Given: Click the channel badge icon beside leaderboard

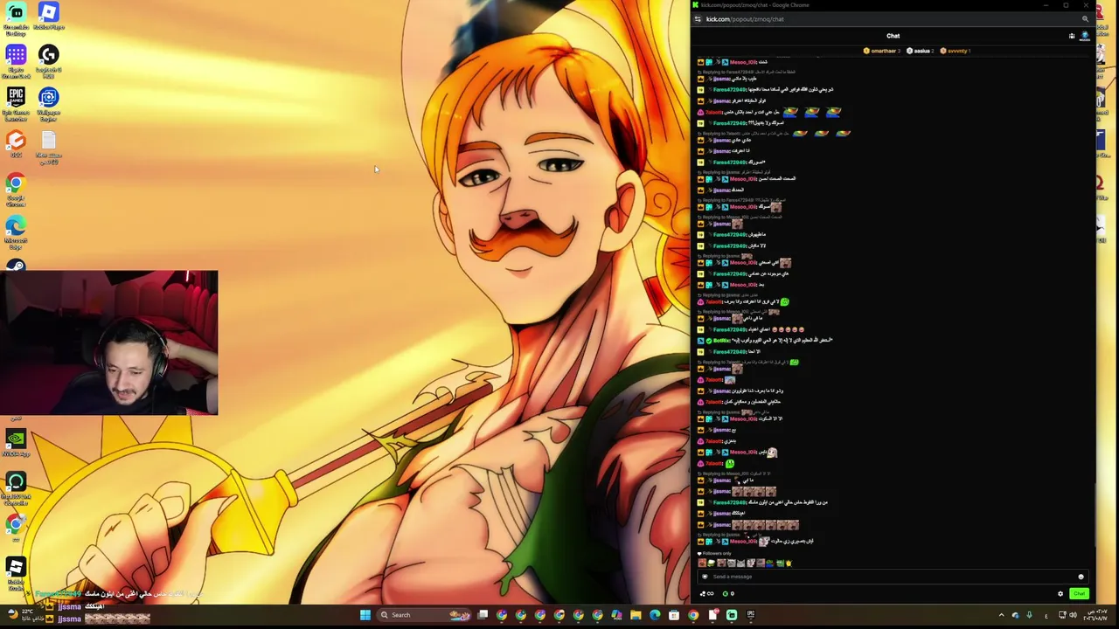Looking at the screenshot, I should pyautogui.click(x=1085, y=36).
